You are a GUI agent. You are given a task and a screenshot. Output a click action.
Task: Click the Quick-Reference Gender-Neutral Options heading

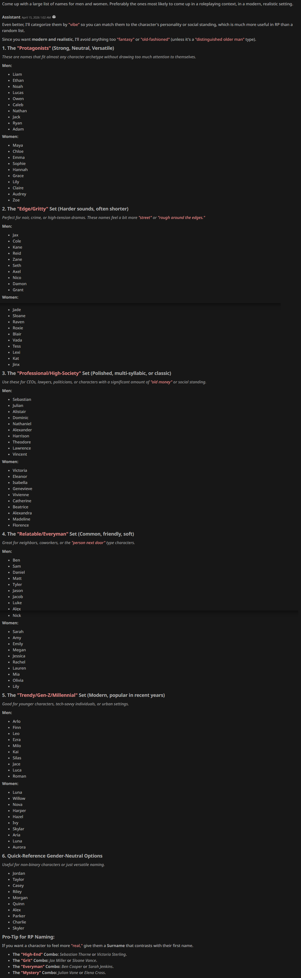click(52, 856)
